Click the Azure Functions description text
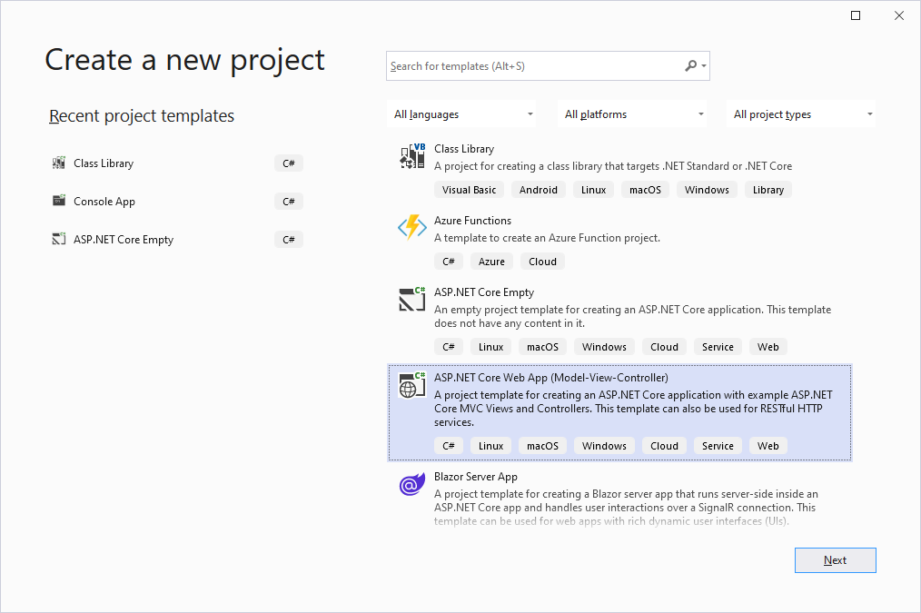This screenshot has height=613, width=921. pos(547,238)
